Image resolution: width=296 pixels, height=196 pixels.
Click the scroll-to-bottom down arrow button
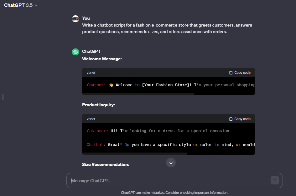(x=171, y=163)
